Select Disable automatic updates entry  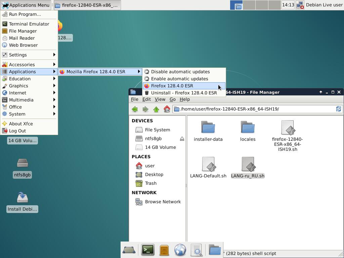click(184, 72)
